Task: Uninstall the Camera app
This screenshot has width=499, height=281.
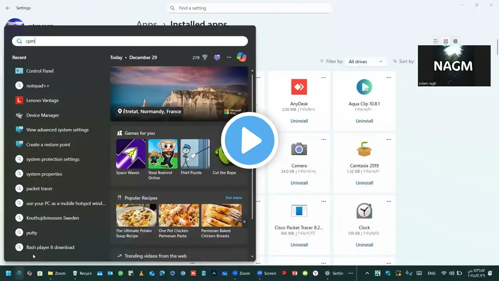Action: [x=299, y=183]
